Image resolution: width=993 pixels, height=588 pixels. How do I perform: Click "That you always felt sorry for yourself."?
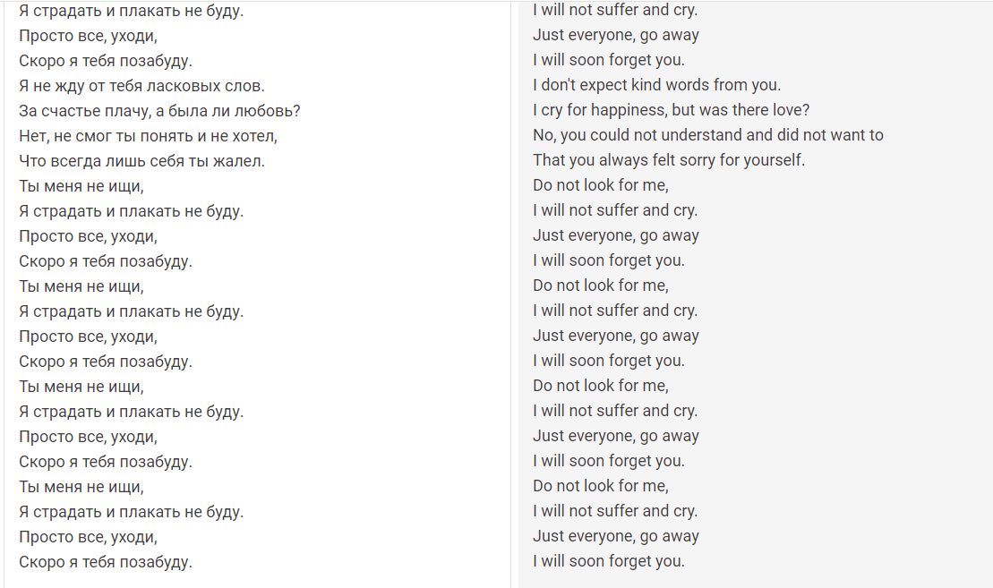click(669, 160)
